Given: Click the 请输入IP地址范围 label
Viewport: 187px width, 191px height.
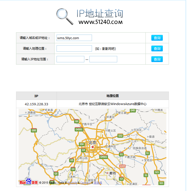Looking at the screenshot, I should 35,59.
